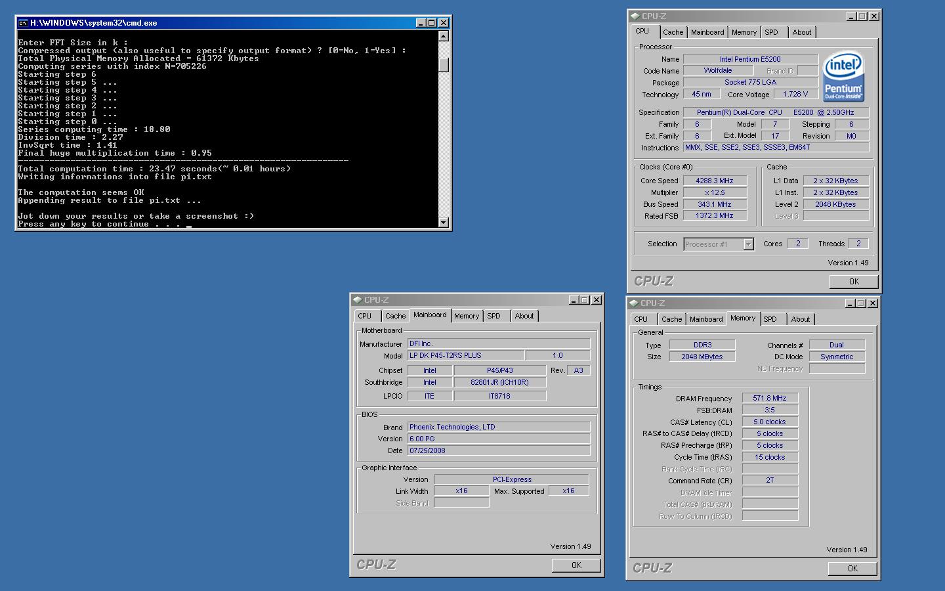Click the PCI-Express graphic interface version
The height and width of the screenshot is (591, 945).
click(512, 480)
